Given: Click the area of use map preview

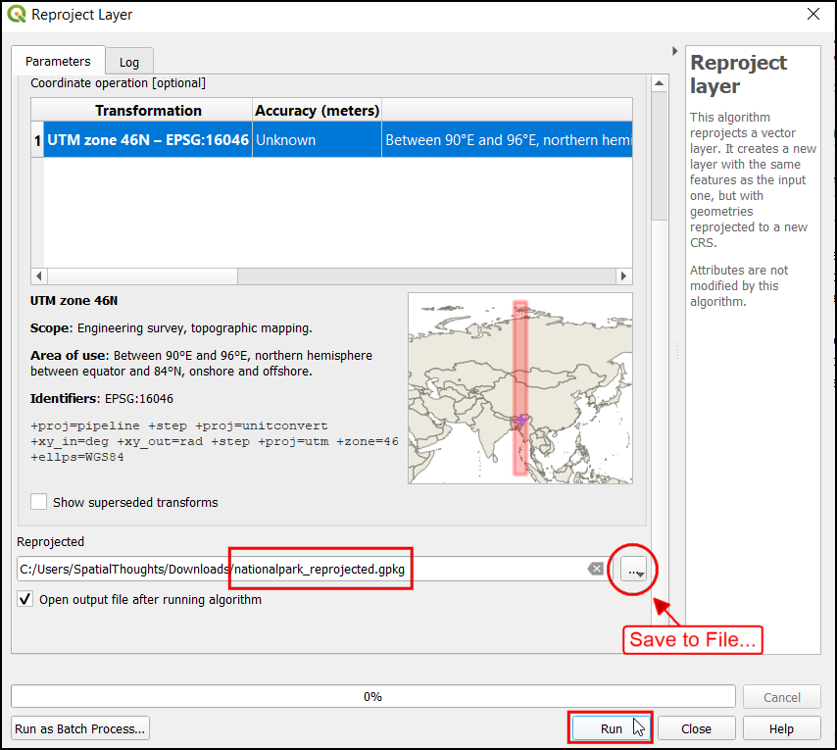Looking at the screenshot, I should [x=519, y=389].
